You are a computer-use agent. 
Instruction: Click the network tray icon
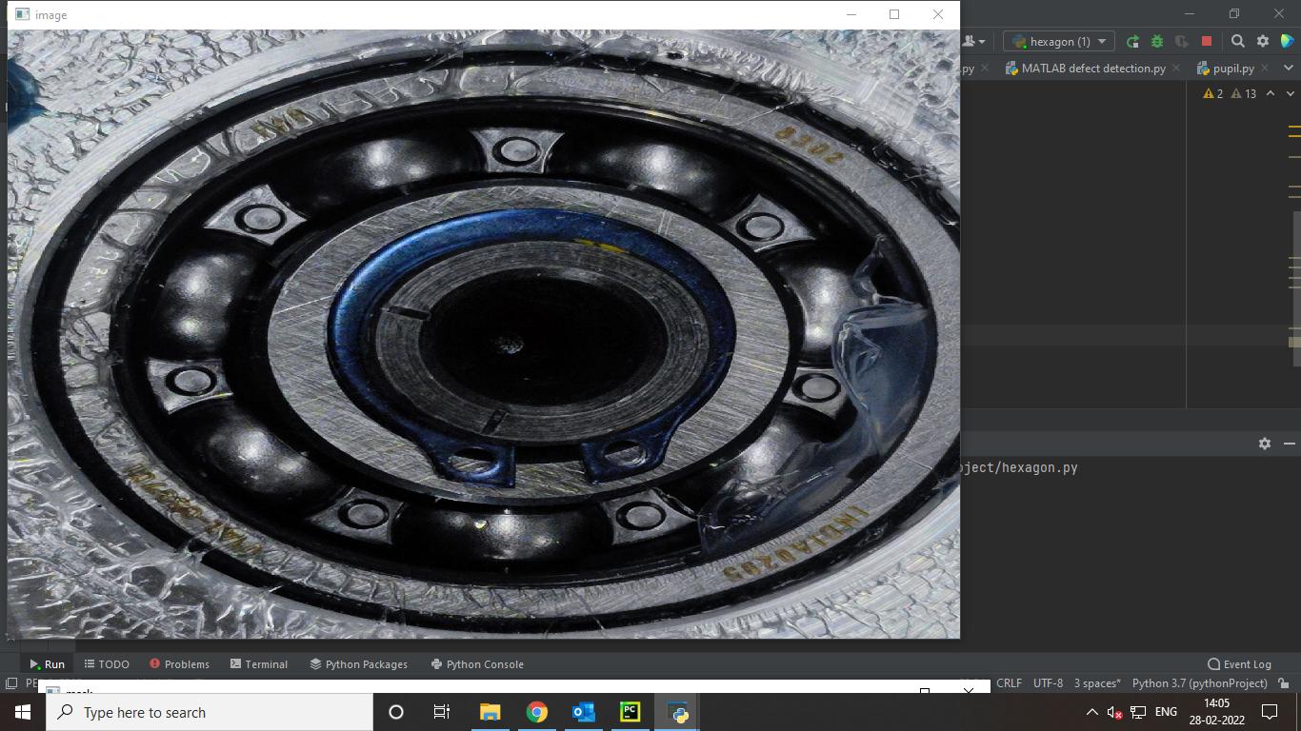click(x=1138, y=712)
